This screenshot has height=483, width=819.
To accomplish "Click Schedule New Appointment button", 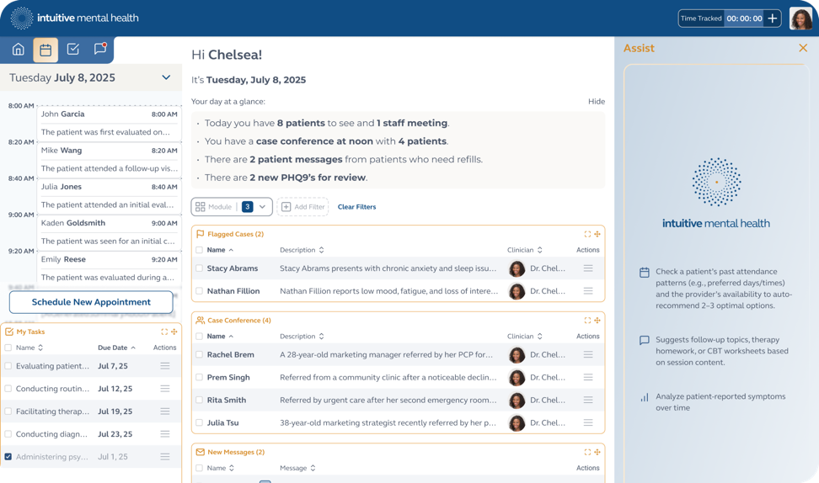I will point(91,302).
